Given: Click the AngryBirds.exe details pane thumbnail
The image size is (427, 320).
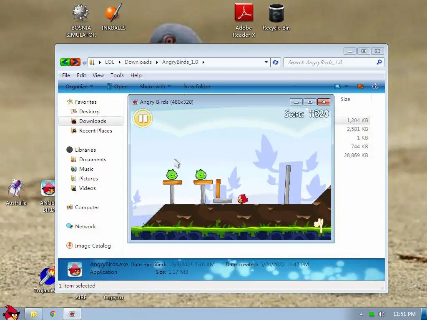Looking at the screenshot, I should tap(75, 270).
